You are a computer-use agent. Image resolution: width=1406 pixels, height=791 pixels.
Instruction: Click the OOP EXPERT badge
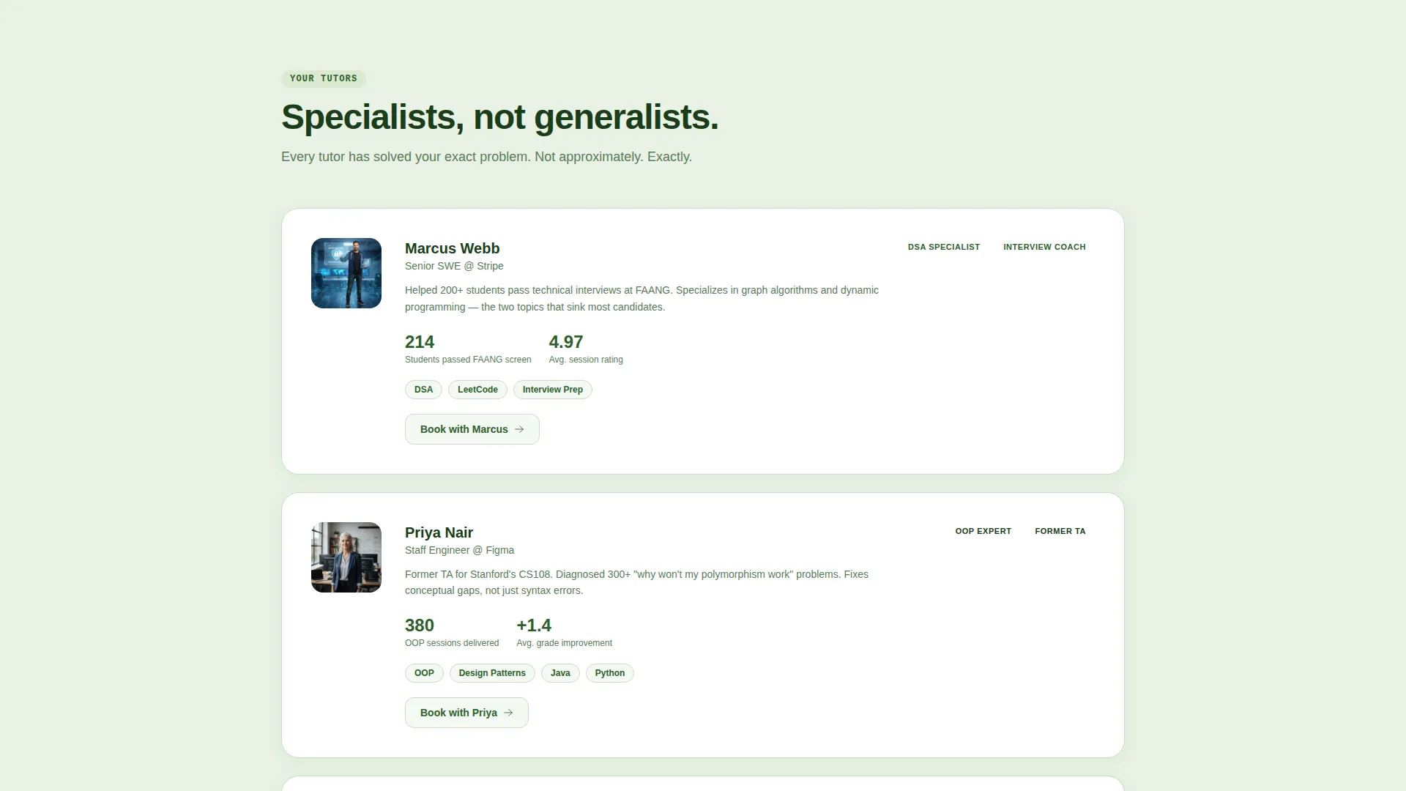(983, 531)
